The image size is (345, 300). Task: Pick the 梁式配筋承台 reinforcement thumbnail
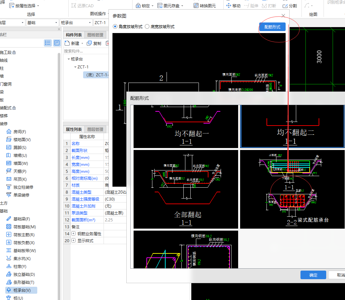click(293, 189)
